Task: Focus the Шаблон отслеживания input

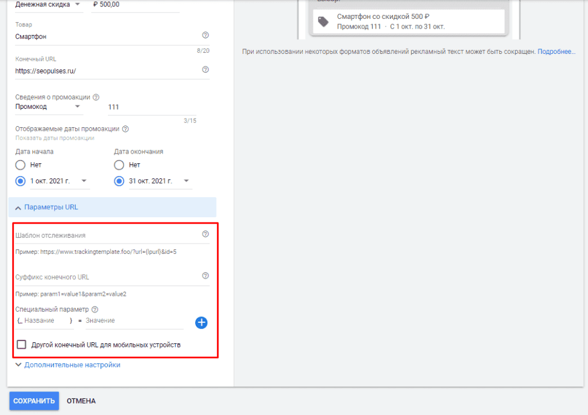Action: pyautogui.click(x=112, y=236)
